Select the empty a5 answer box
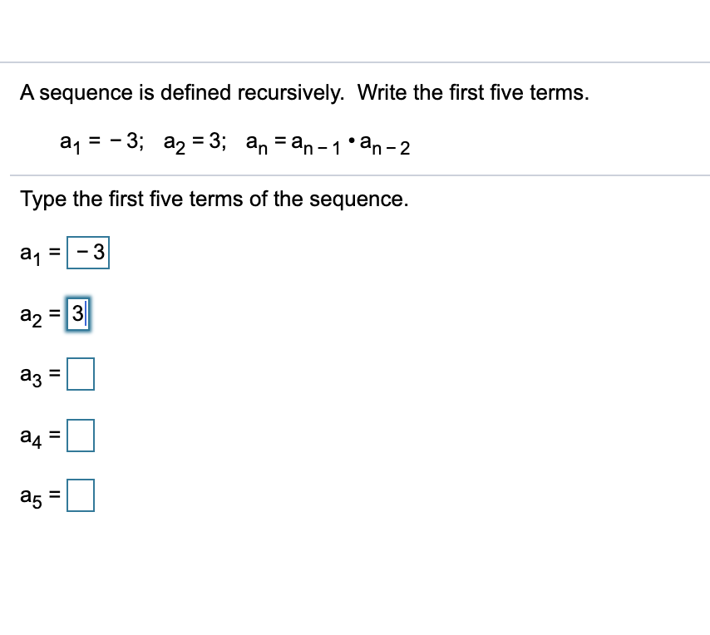The width and height of the screenshot is (710, 635). click(81, 495)
